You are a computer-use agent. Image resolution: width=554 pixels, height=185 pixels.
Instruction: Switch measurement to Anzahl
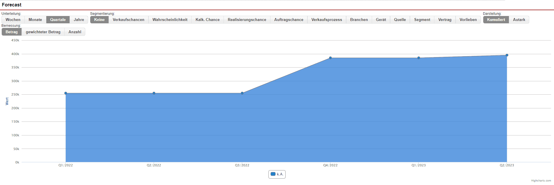pyautogui.click(x=75, y=32)
